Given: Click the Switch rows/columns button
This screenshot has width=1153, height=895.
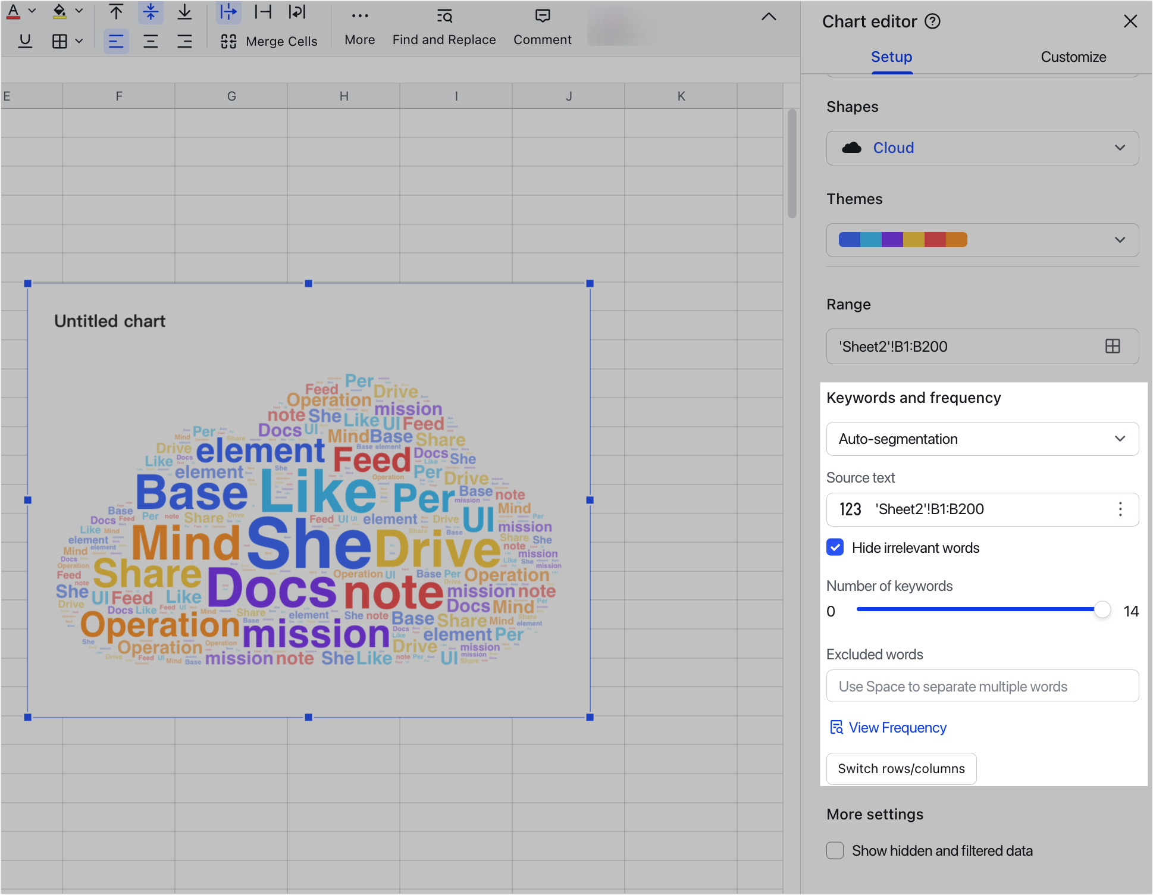Looking at the screenshot, I should [x=901, y=768].
